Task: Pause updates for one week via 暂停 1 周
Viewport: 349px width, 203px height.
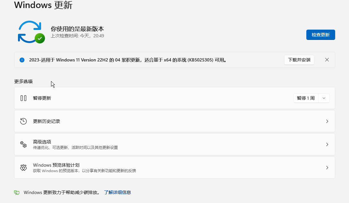Action: point(305,98)
